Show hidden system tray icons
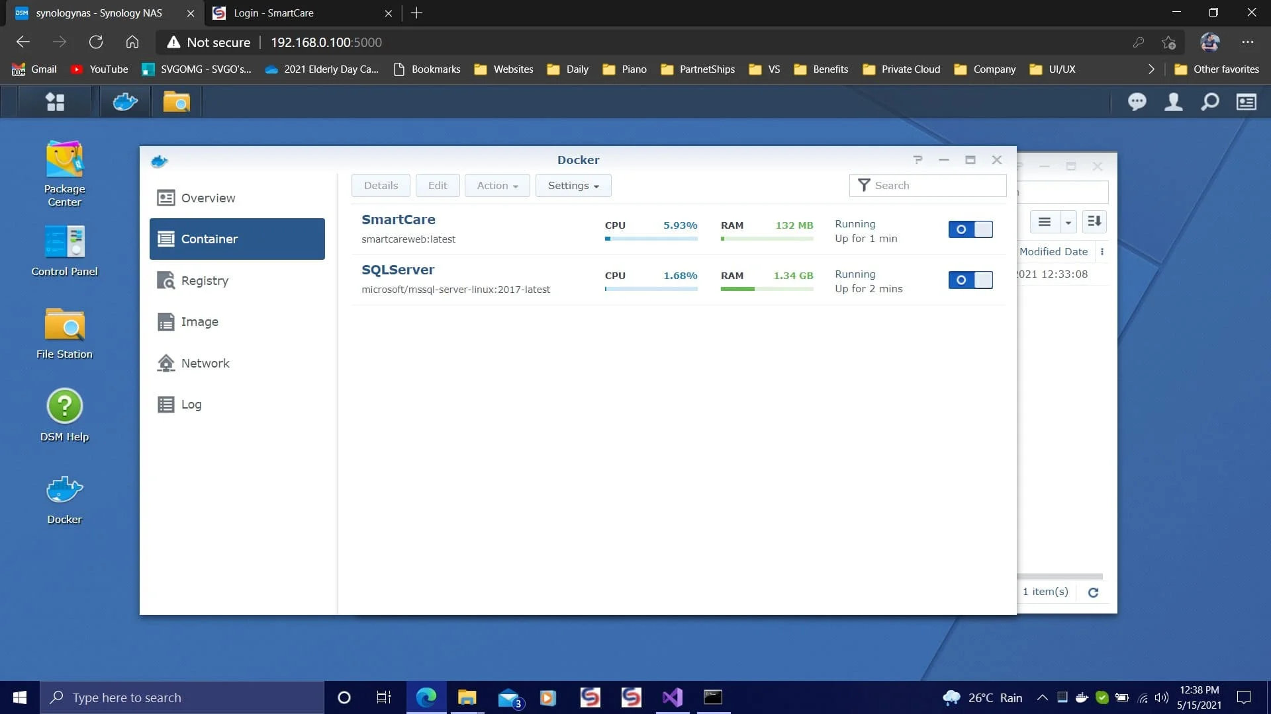Viewport: 1271px width, 714px height. [1042, 697]
